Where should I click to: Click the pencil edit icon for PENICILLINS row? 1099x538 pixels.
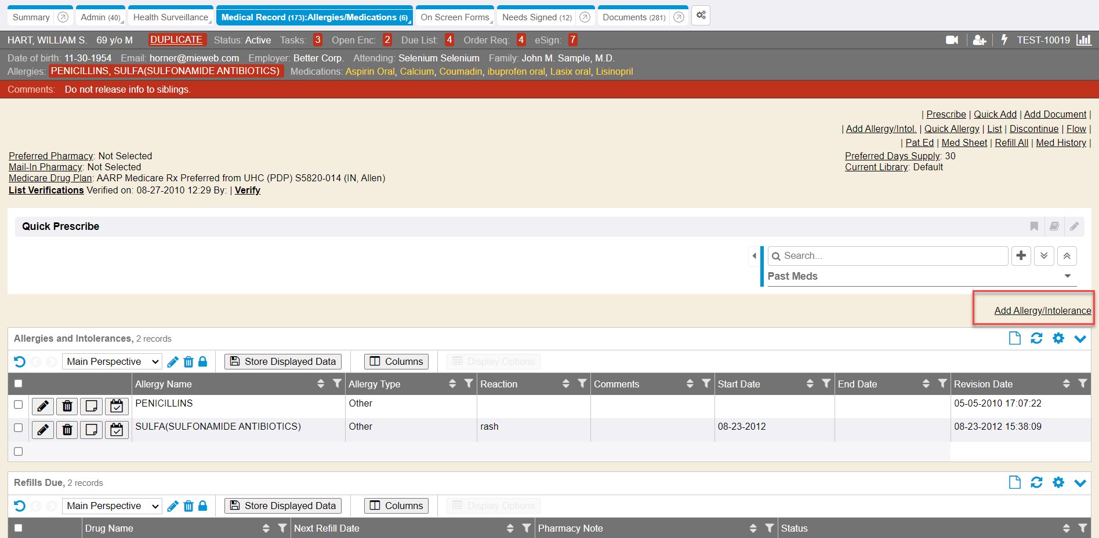43,406
